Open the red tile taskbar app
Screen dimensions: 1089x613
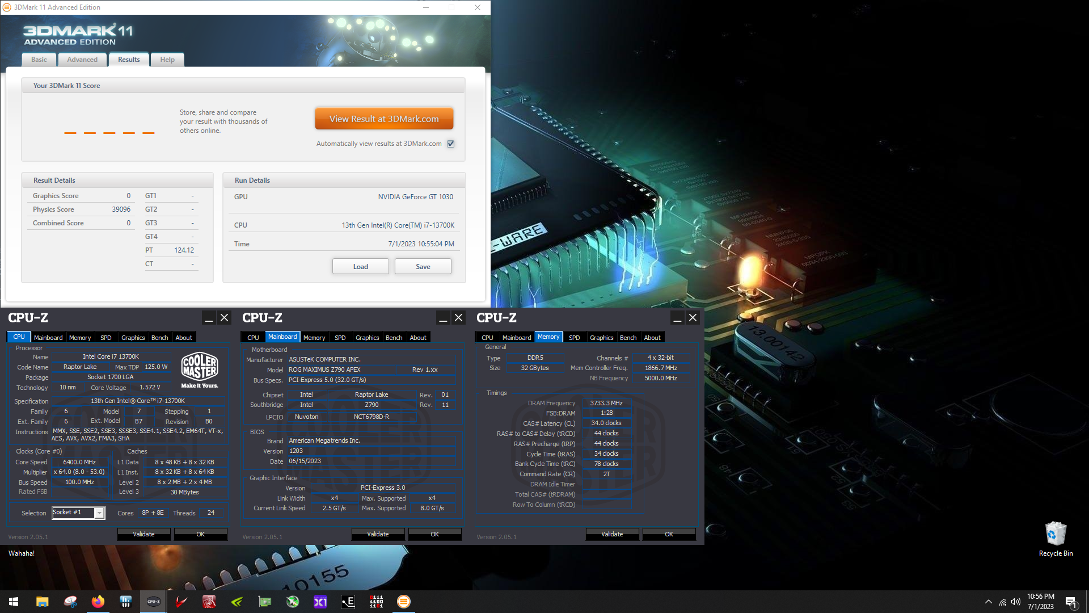(x=209, y=602)
